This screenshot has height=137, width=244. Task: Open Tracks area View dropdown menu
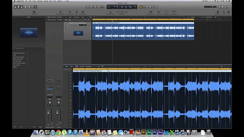pyautogui.click(x=83, y=17)
